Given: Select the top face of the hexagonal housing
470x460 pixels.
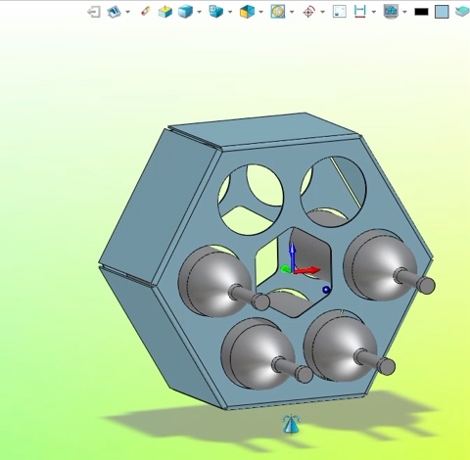Looking at the screenshot, I should (262, 129).
